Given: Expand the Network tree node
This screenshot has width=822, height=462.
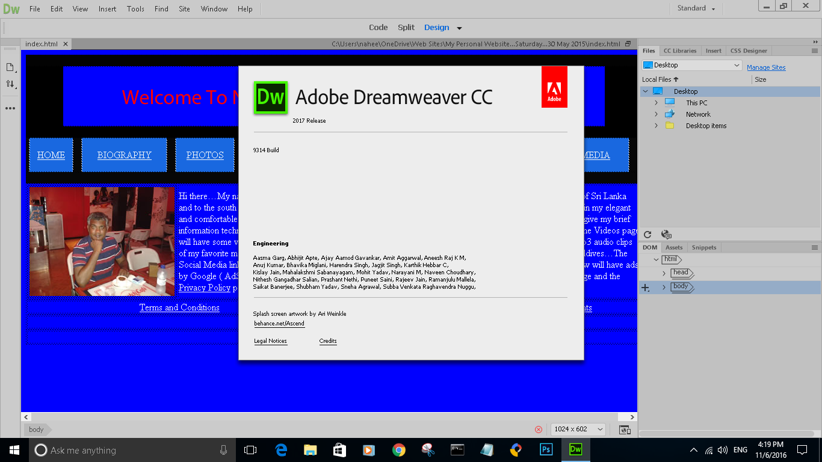Looking at the screenshot, I should coord(657,114).
